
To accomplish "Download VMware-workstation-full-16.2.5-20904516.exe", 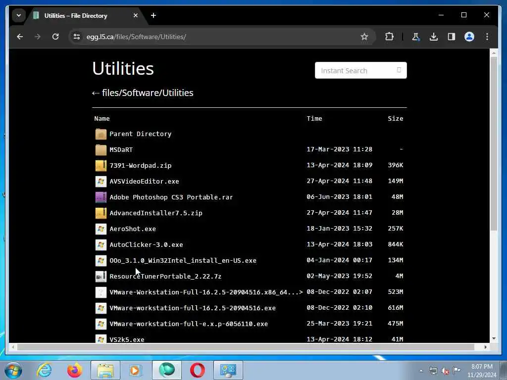I will pos(193,308).
